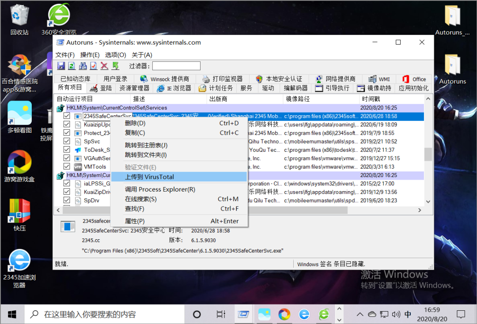Uncheck the KuaiZipDrv driver entry
The image size is (477, 324).
pos(67,192)
